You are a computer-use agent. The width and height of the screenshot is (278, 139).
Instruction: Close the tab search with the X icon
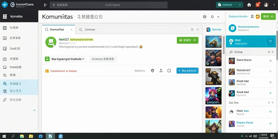coord(198,29)
